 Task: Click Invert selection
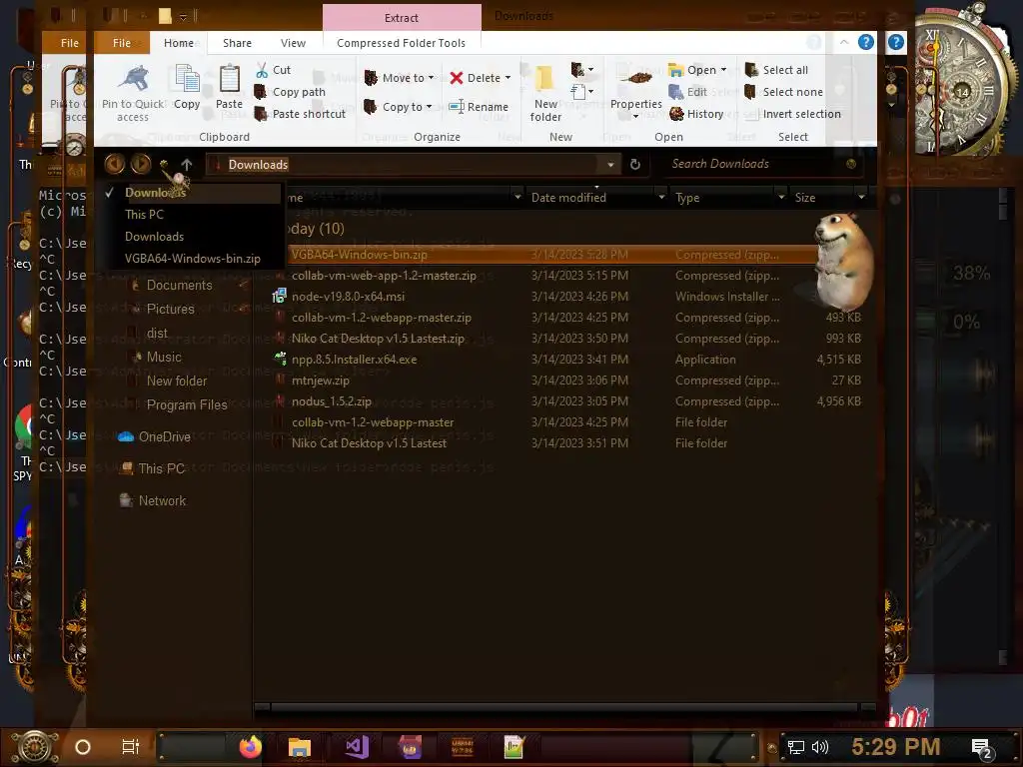[792, 114]
